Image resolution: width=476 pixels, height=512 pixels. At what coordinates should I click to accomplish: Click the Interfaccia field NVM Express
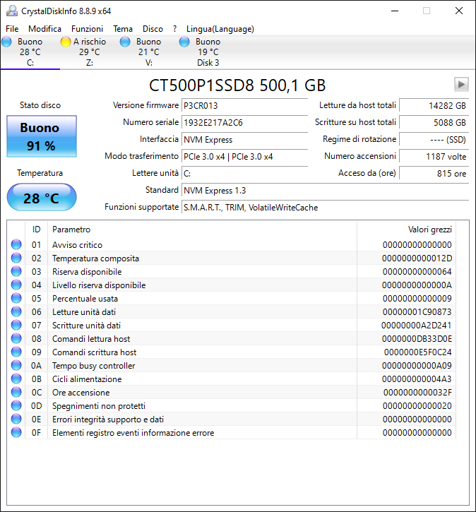click(x=244, y=139)
